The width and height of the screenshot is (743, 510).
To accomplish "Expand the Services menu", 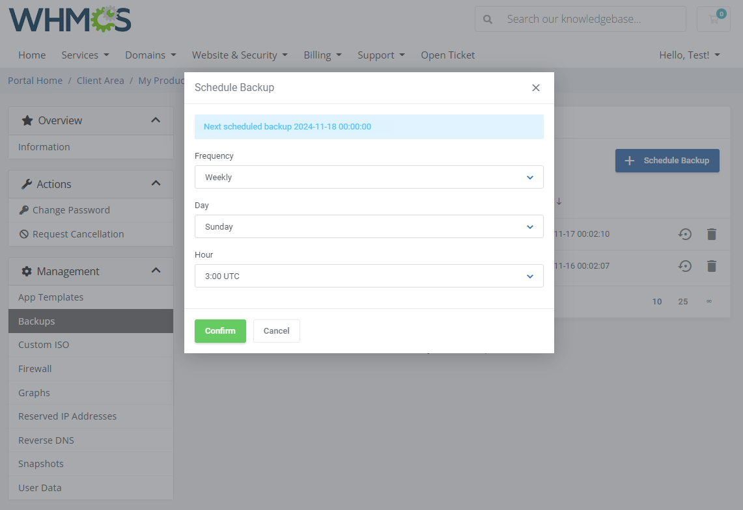I will (85, 55).
